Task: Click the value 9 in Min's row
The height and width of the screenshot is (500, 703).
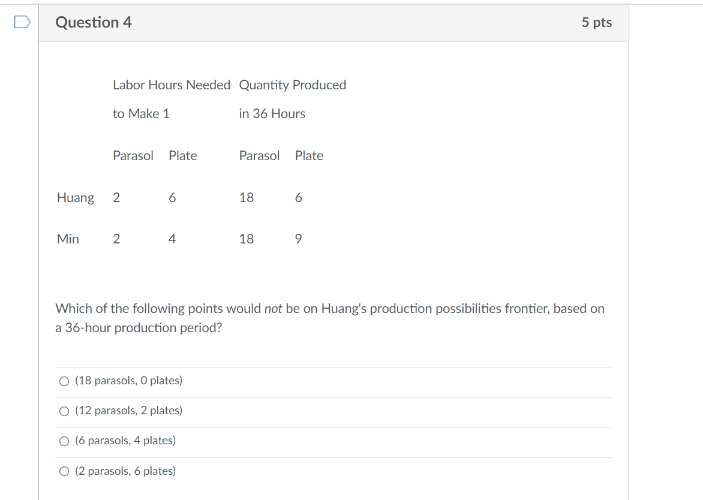Action: click(x=298, y=239)
